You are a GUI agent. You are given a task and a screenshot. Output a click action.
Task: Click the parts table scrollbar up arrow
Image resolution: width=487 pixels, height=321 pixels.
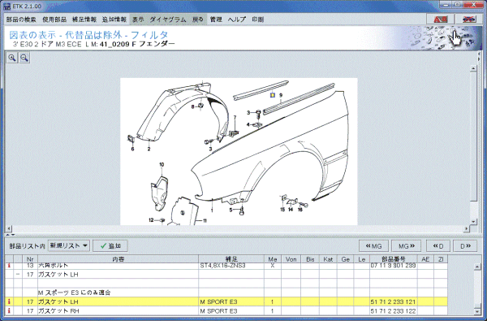pos(477,267)
